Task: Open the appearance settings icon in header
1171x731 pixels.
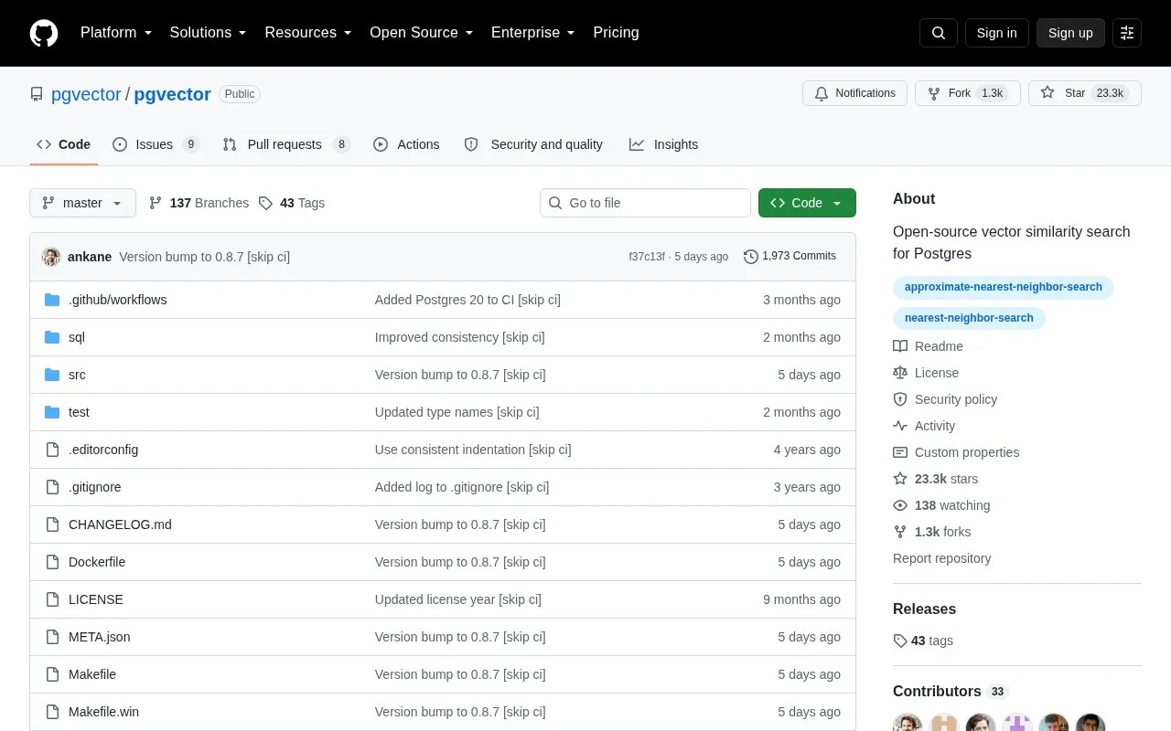Action: click(1127, 33)
